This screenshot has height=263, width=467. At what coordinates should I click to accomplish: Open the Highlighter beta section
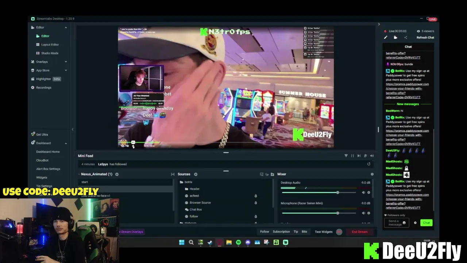[46, 79]
